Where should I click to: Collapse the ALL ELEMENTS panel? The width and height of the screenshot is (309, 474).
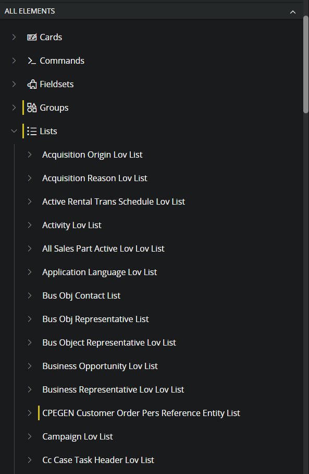293,12
